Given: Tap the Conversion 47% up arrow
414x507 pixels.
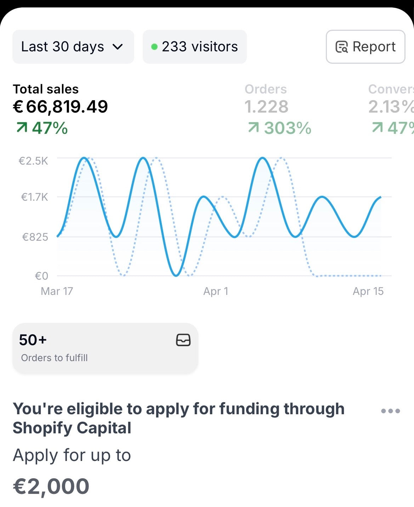Looking at the screenshot, I should click(x=378, y=128).
